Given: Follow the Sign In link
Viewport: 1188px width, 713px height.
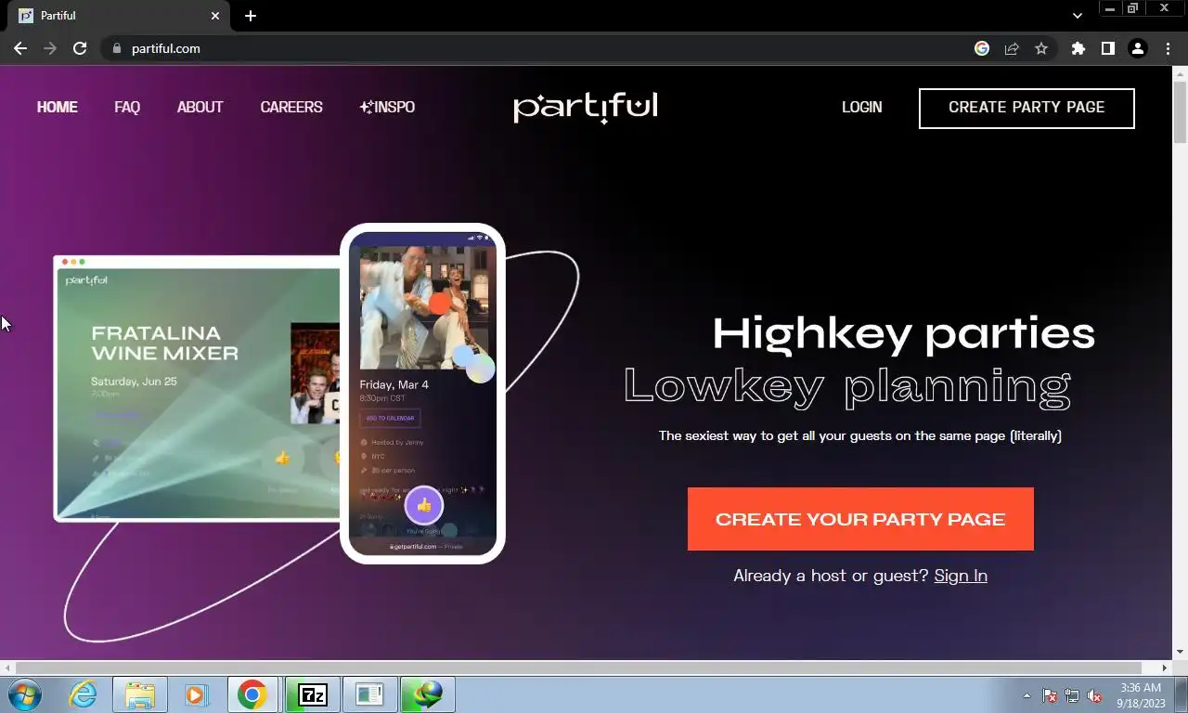Looking at the screenshot, I should coord(961,576).
